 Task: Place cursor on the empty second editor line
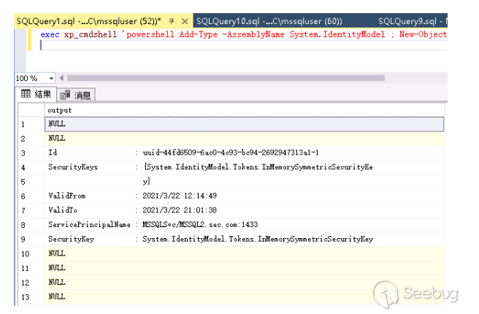click(243, 45)
